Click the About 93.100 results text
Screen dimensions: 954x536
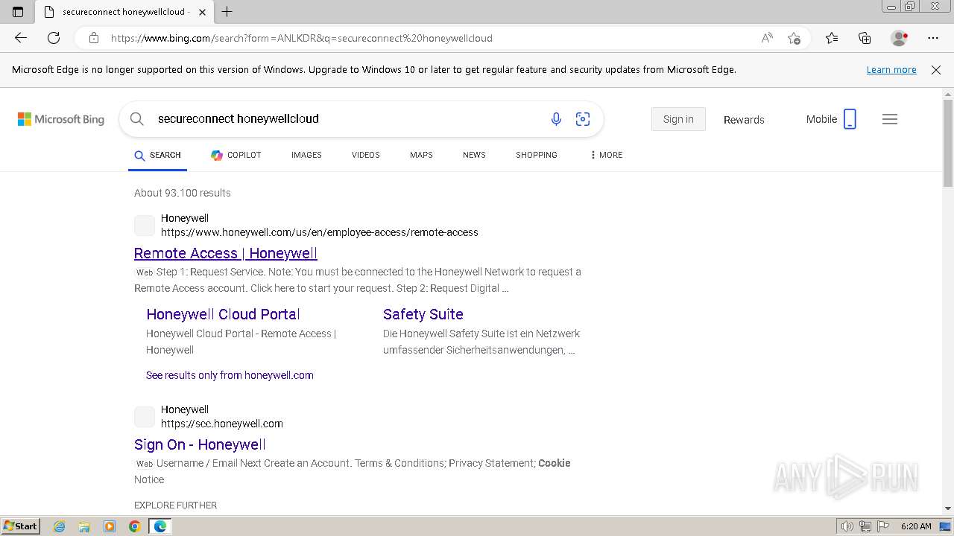click(x=183, y=193)
